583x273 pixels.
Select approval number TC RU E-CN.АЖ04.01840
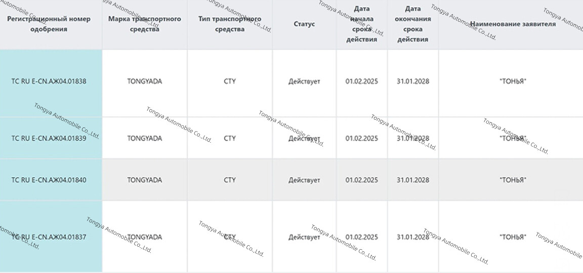(x=49, y=180)
